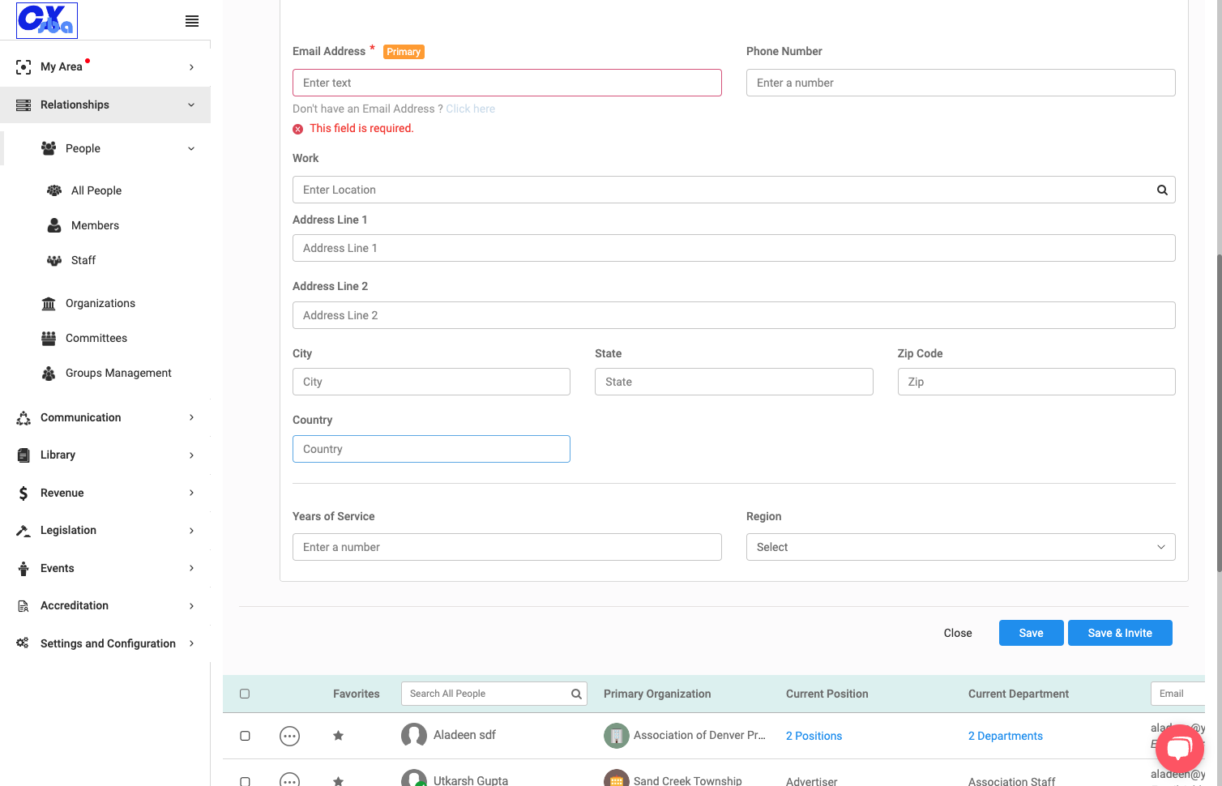
Task: Open the 2 Positions link
Action: click(814, 736)
